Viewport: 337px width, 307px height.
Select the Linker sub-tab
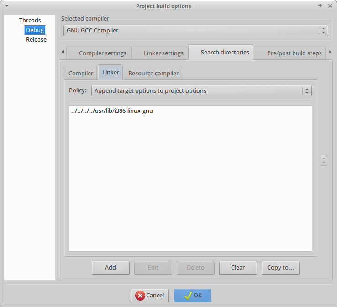(x=111, y=73)
